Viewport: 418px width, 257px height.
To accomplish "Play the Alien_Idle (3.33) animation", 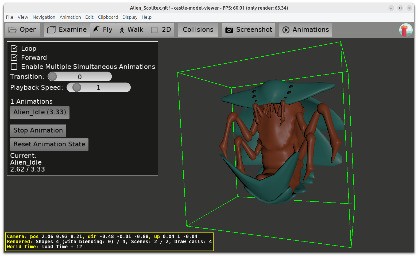I will coord(40,112).
